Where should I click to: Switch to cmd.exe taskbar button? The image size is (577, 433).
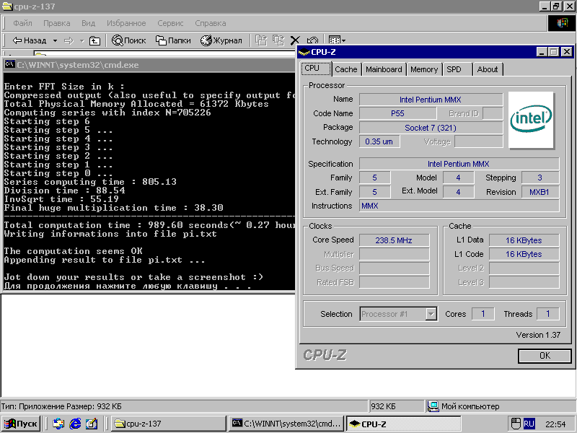coord(286,424)
